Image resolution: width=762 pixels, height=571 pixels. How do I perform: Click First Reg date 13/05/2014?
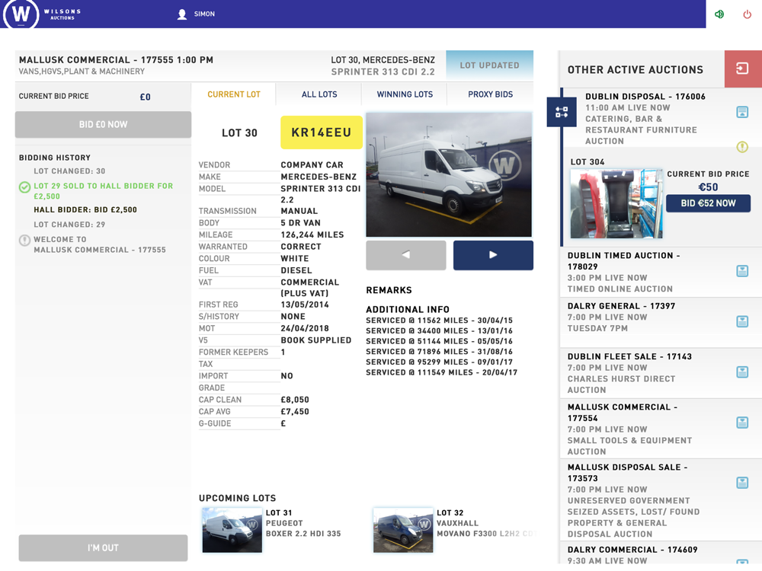click(305, 305)
